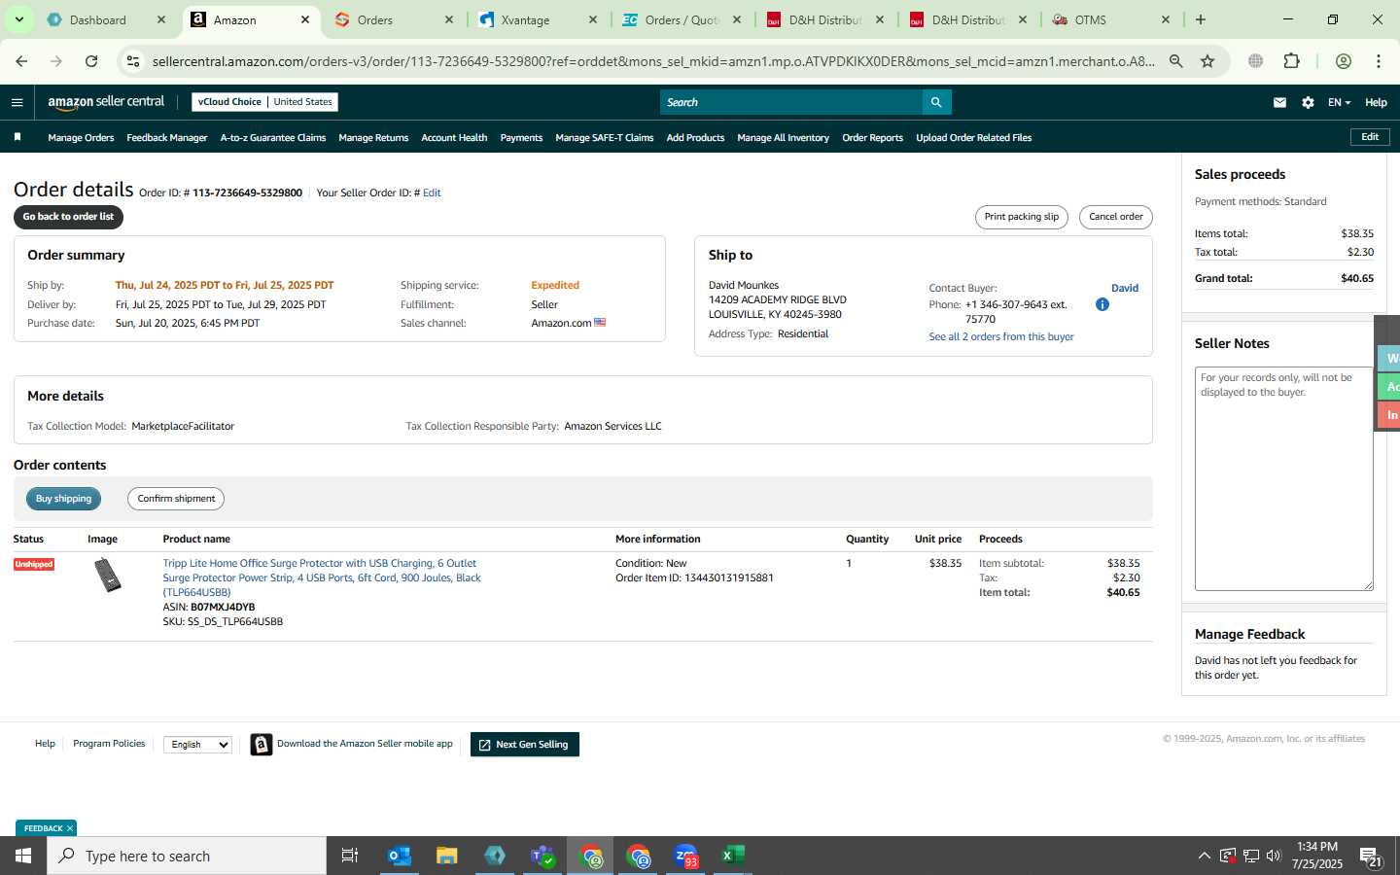Click the site information icon in address bar
The height and width of the screenshot is (875, 1400).
coord(133,61)
